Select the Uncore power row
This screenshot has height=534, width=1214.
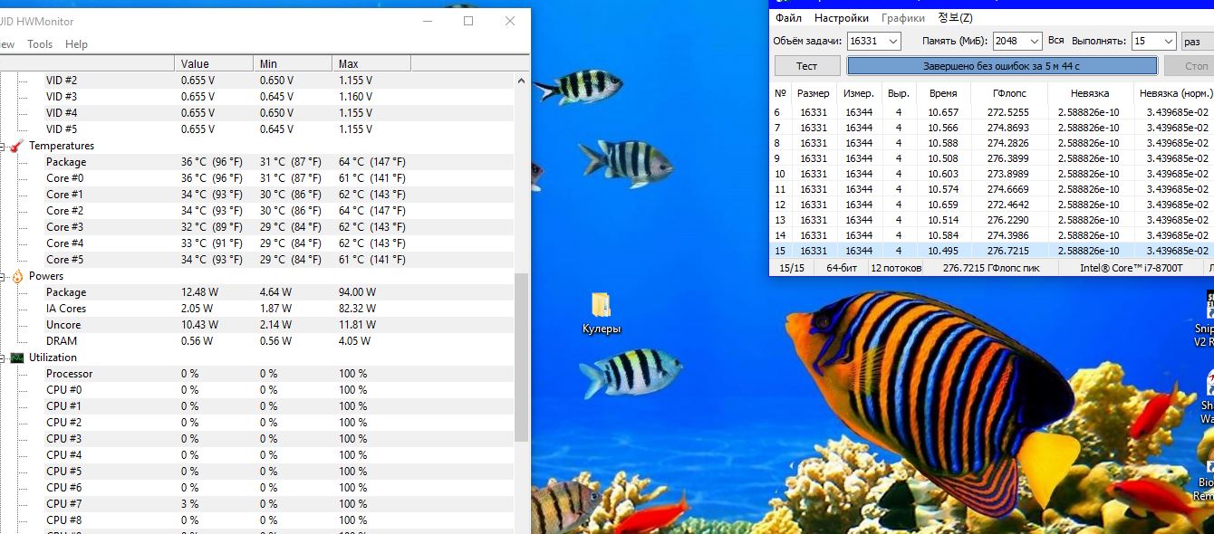click(256, 325)
